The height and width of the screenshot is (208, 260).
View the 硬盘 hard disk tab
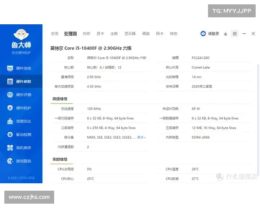click(146, 34)
